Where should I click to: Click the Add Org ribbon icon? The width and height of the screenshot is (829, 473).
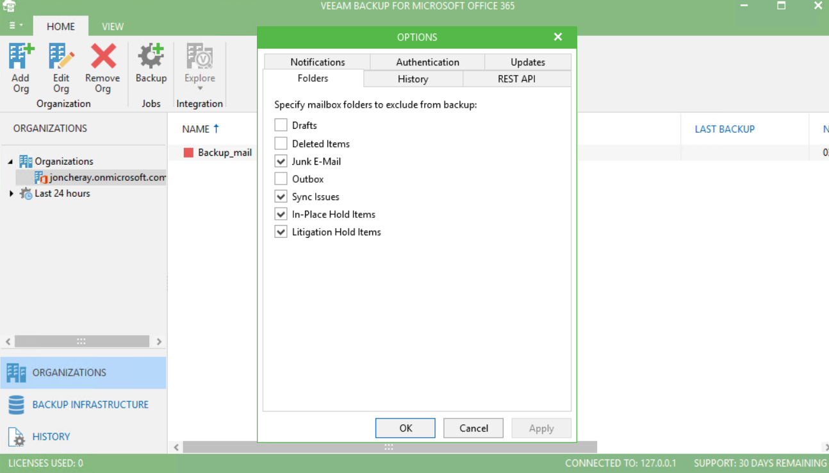21,56
